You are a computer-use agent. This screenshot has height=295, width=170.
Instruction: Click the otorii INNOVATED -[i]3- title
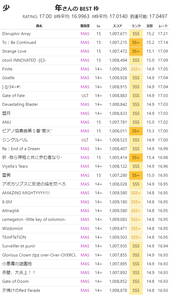pyautogui.click(x=24, y=60)
